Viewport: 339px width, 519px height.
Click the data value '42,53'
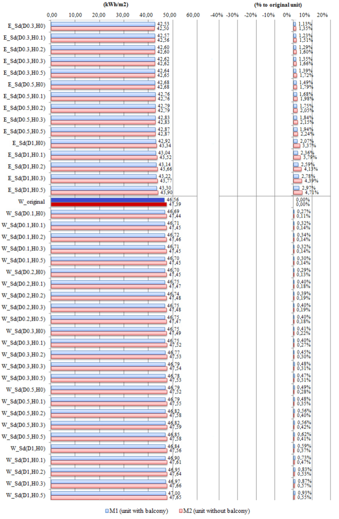coord(163,24)
